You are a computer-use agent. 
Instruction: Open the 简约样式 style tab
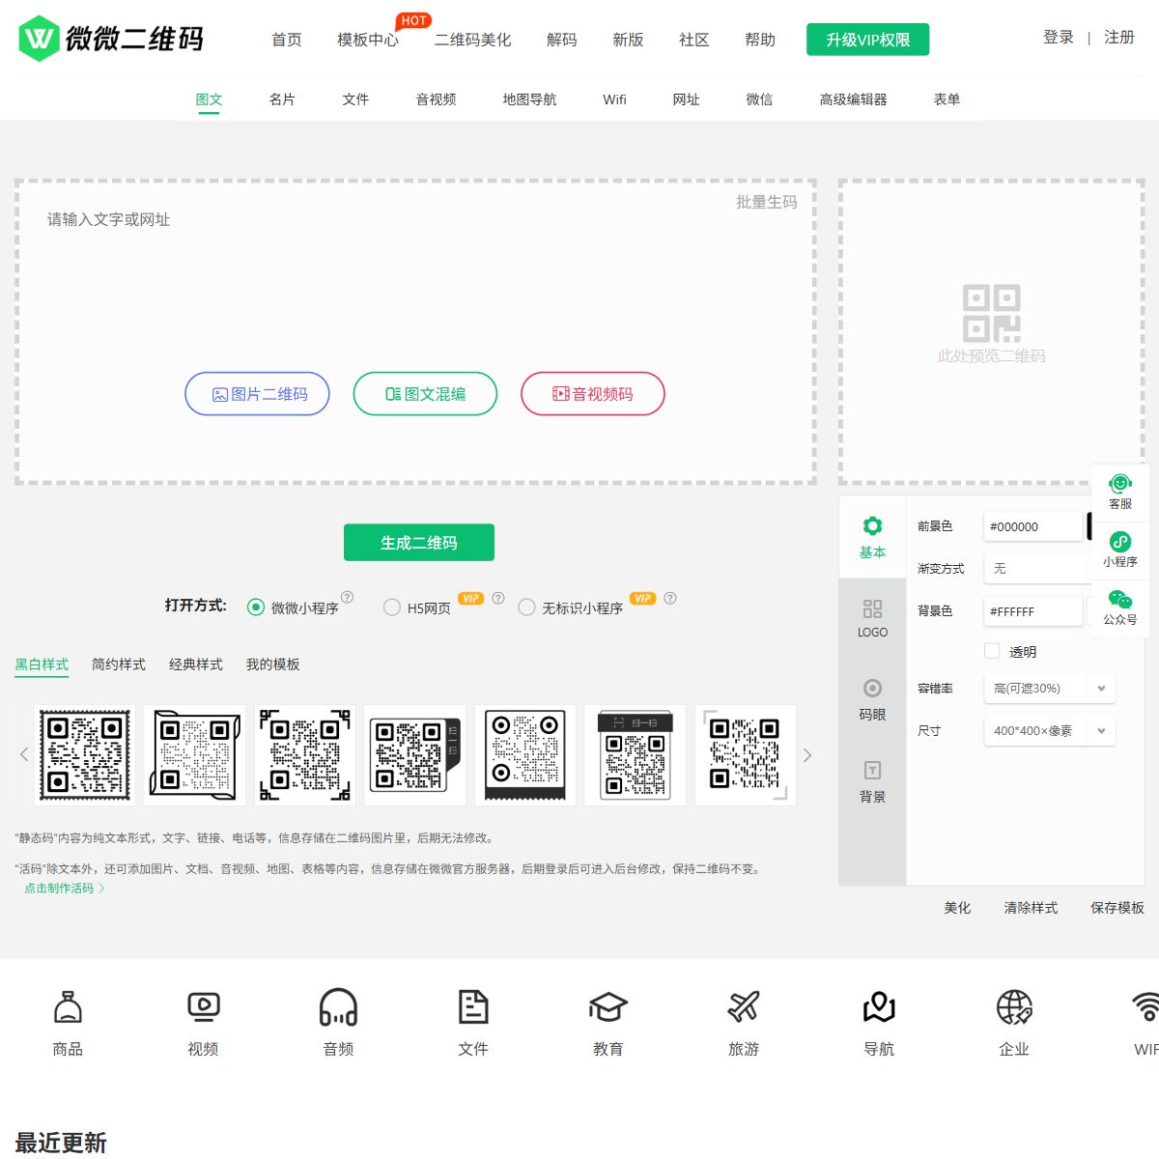pos(119,664)
